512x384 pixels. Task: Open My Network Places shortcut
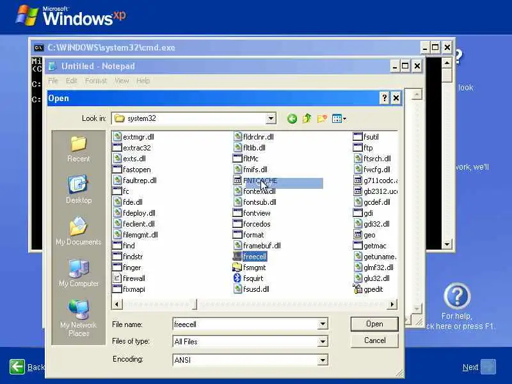[x=78, y=318]
